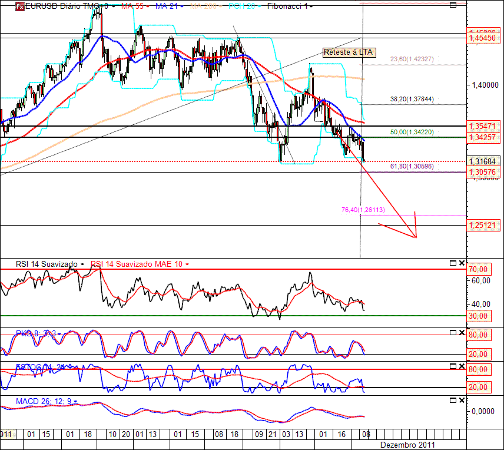
Task: Open the Fibonacci 1 dropdown
Action: (x=311, y=6)
